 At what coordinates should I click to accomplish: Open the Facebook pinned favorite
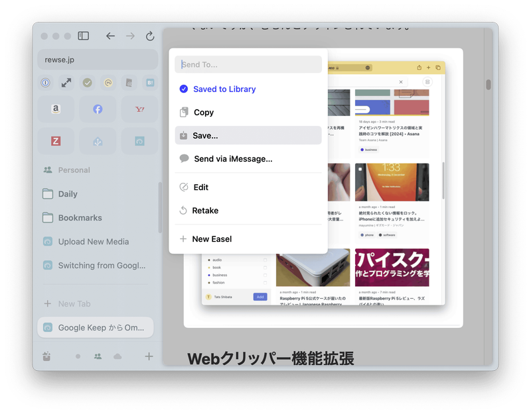[x=98, y=109]
